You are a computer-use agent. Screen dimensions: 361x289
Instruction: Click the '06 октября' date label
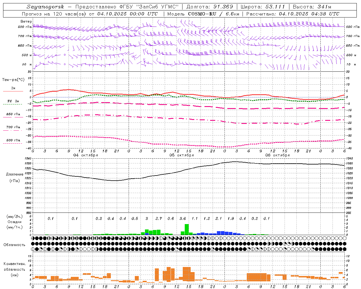coord(278,155)
